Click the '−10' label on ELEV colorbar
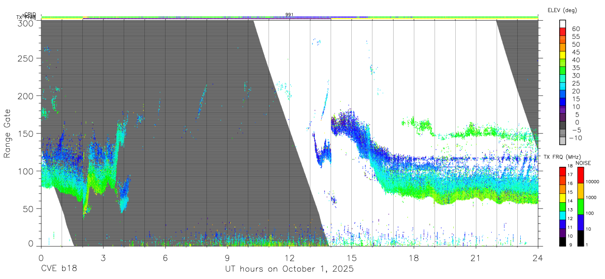This screenshot has width=605, height=279. pyautogui.click(x=575, y=138)
